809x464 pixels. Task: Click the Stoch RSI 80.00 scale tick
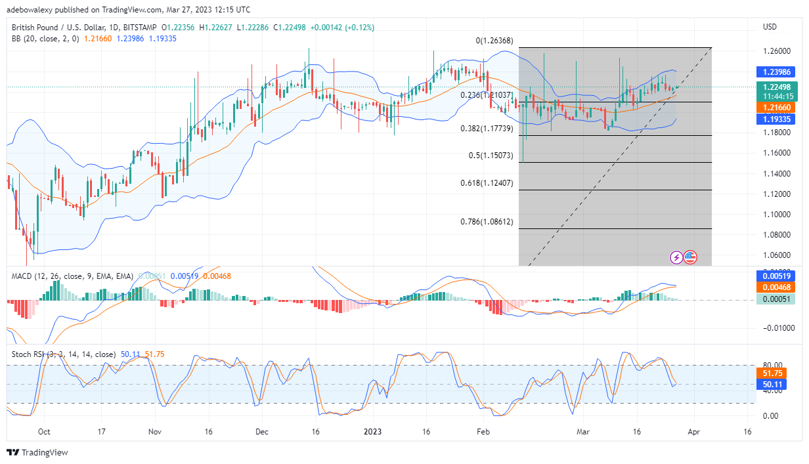pyautogui.click(x=773, y=365)
